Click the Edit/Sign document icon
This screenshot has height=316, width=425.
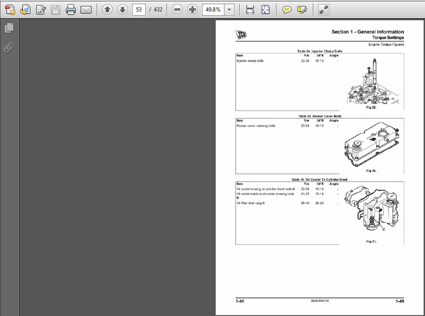[40, 10]
